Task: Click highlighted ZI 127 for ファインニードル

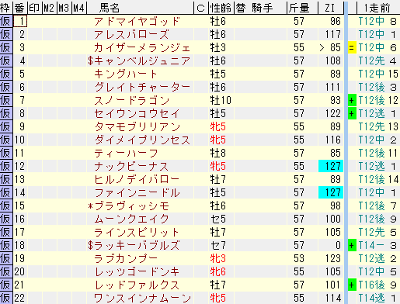Action: click(331, 192)
